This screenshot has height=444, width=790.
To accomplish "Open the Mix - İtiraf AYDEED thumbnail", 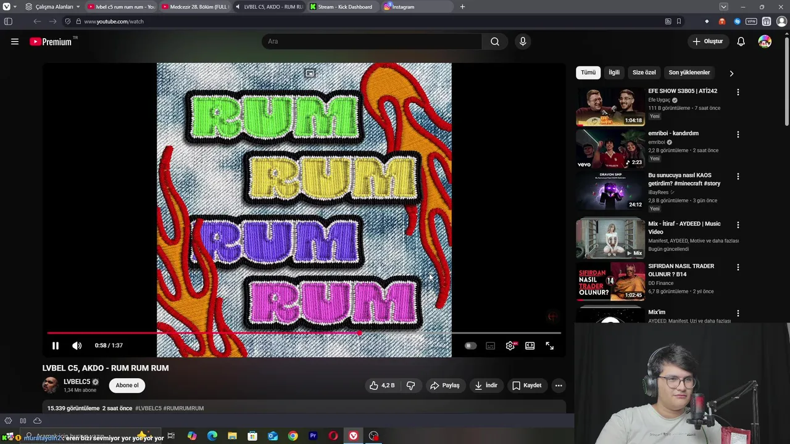I will click(x=610, y=238).
